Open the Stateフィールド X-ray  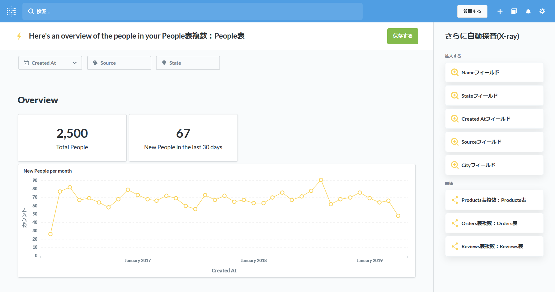(494, 96)
